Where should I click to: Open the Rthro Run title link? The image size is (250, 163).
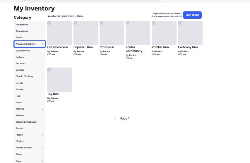pos(107,47)
